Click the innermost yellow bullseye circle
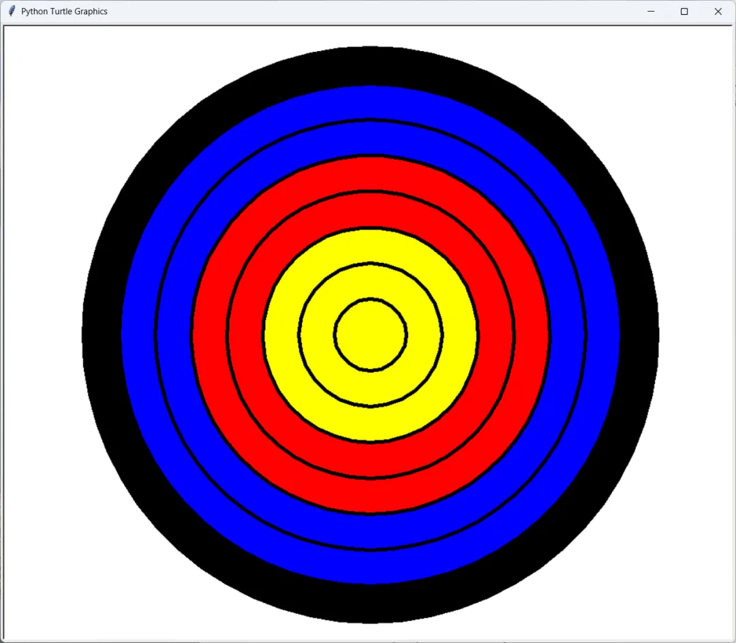Screen dimensions: 736x643 370,335
